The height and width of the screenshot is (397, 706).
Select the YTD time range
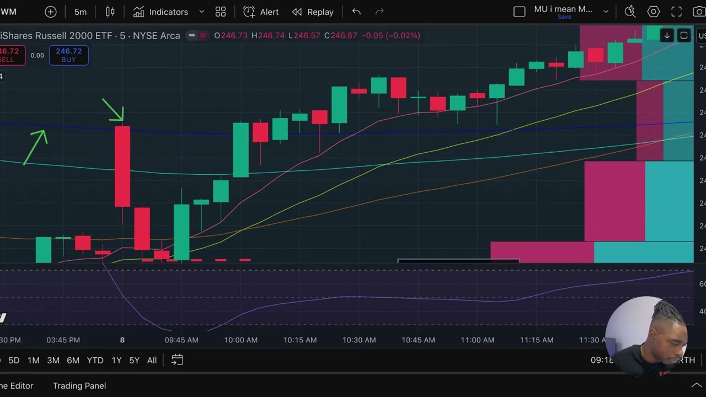(x=95, y=360)
